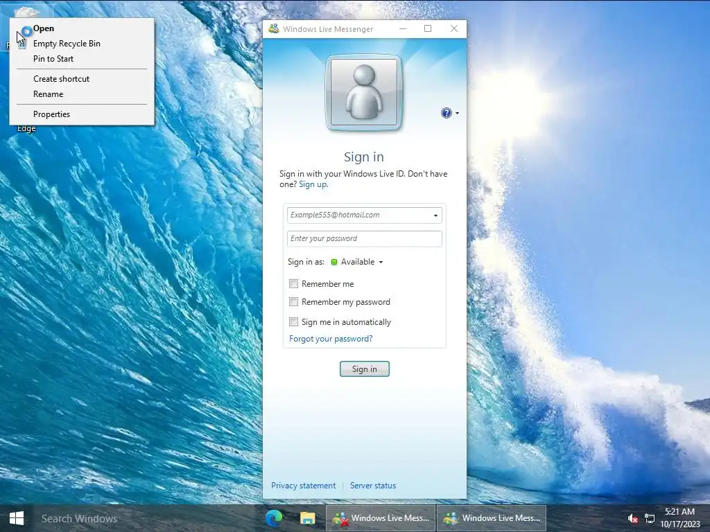
Task: Open the Sign up link
Action: click(x=313, y=184)
